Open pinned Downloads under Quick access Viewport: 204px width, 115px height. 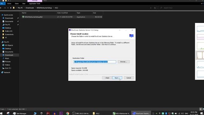click(x=9, y=18)
